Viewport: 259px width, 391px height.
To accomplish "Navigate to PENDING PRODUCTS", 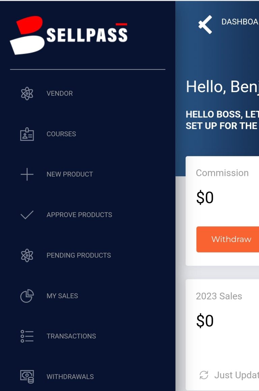I will [x=79, y=255].
